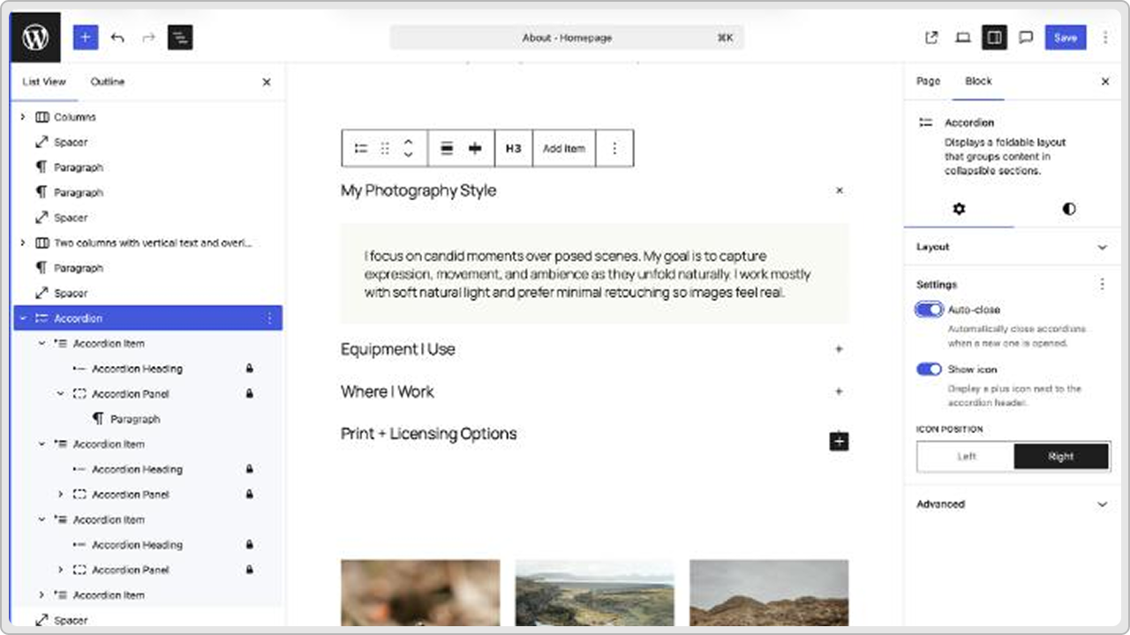Open the view page external link icon
1130x635 pixels.
pyautogui.click(x=931, y=37)
